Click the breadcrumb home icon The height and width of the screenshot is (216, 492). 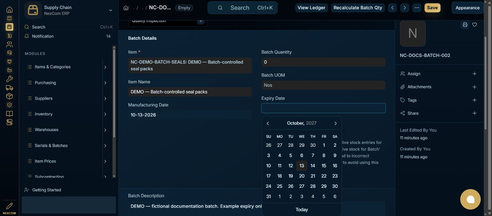coord(126,8)
